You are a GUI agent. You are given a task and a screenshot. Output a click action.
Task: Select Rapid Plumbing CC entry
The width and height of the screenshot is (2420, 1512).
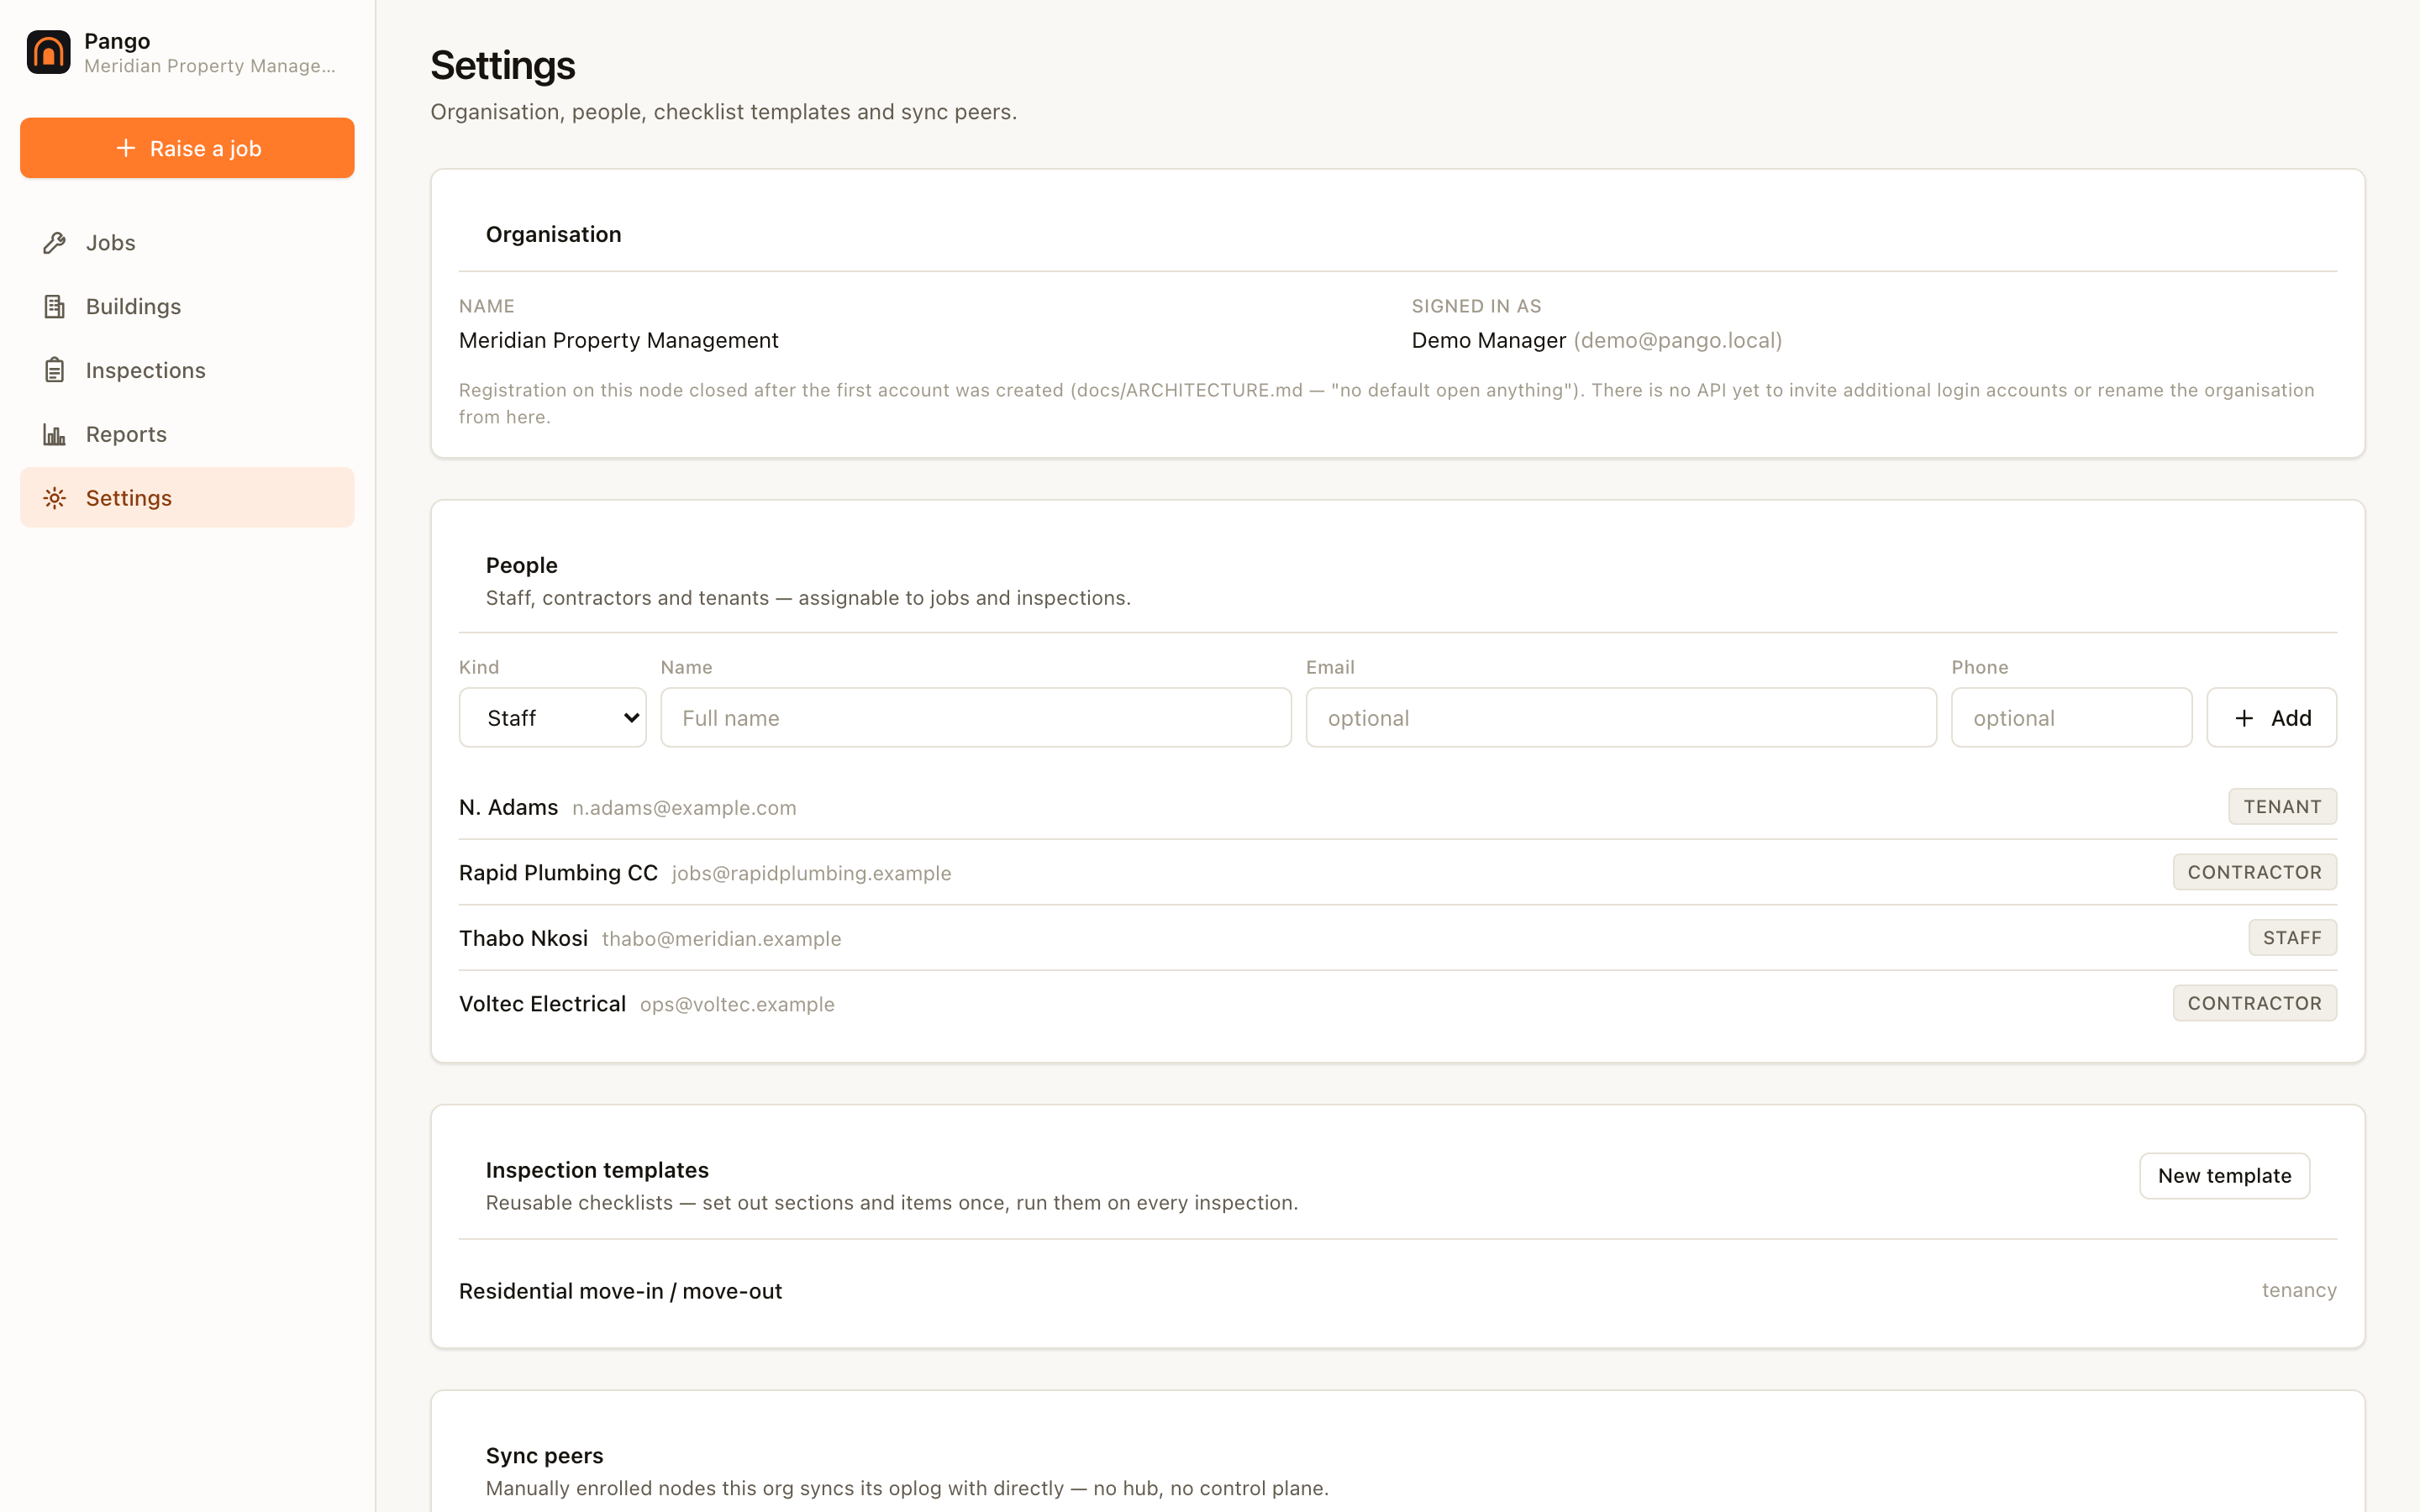[x=1397, y=873]
